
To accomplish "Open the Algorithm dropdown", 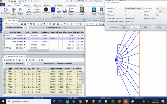I will tap(134, 8).
